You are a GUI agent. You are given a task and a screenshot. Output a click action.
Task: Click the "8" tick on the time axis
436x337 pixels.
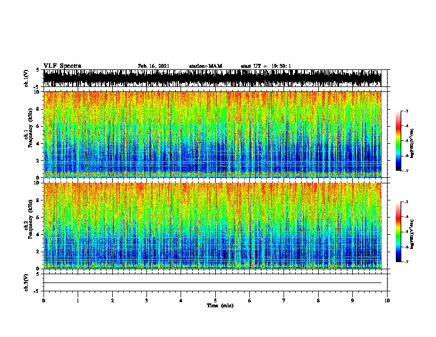(x=318, y=301)
